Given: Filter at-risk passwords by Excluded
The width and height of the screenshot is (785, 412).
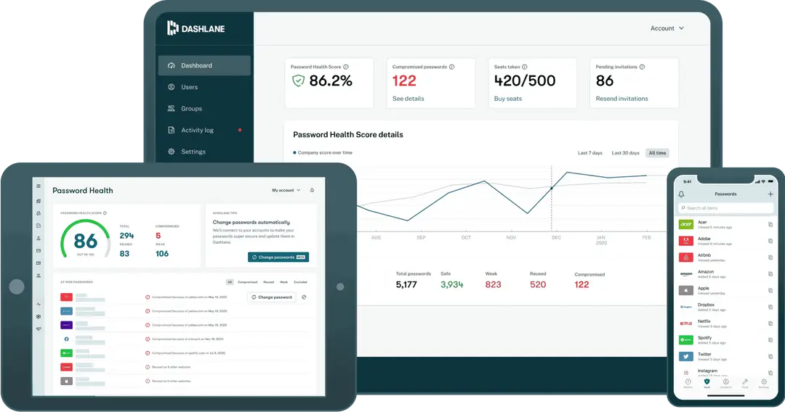Looking at the screenshot, I should click(x=300, y=282).
